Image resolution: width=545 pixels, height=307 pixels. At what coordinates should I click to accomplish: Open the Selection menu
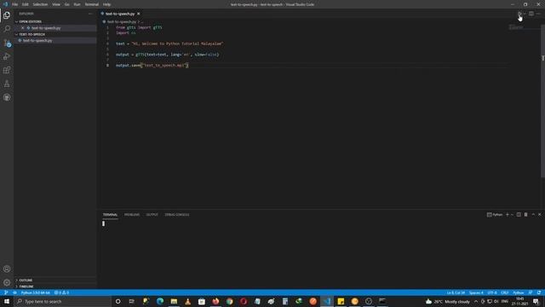coord(40,4)
